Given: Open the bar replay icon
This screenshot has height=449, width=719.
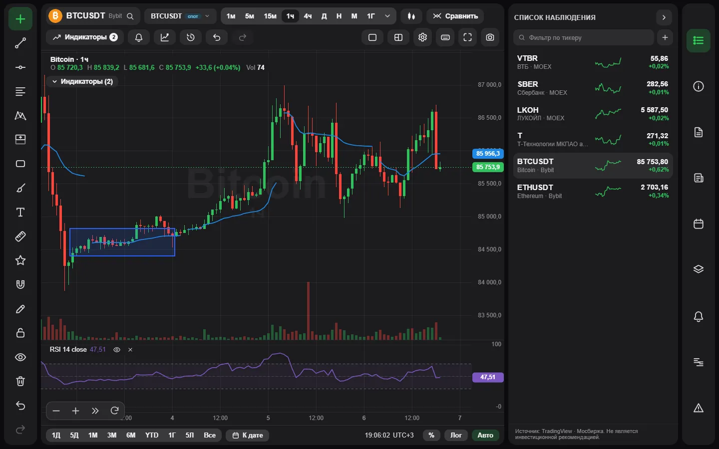Looking at the screenshot, I should click(191, 37).
